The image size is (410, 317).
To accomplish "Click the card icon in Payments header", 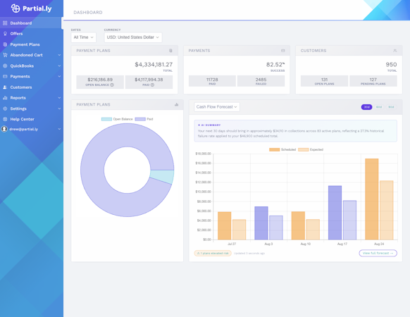I will coord(283,51).
